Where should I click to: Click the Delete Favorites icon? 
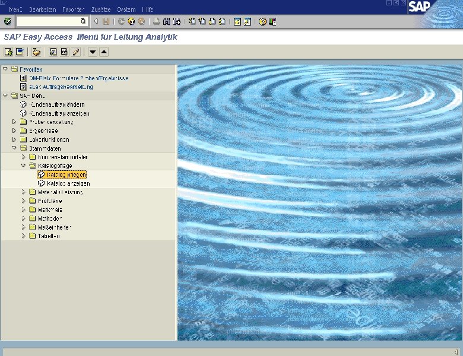[64, 52]
